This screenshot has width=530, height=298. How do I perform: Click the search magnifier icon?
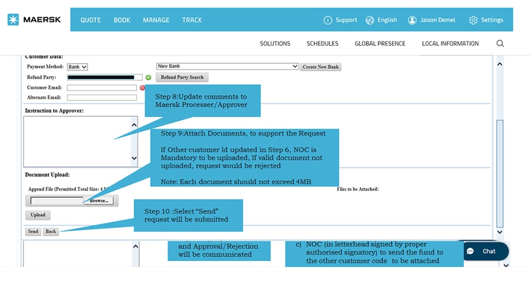500,43
